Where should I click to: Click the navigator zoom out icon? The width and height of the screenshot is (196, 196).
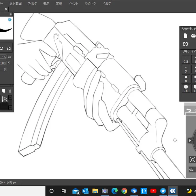(x=191, y=169)
